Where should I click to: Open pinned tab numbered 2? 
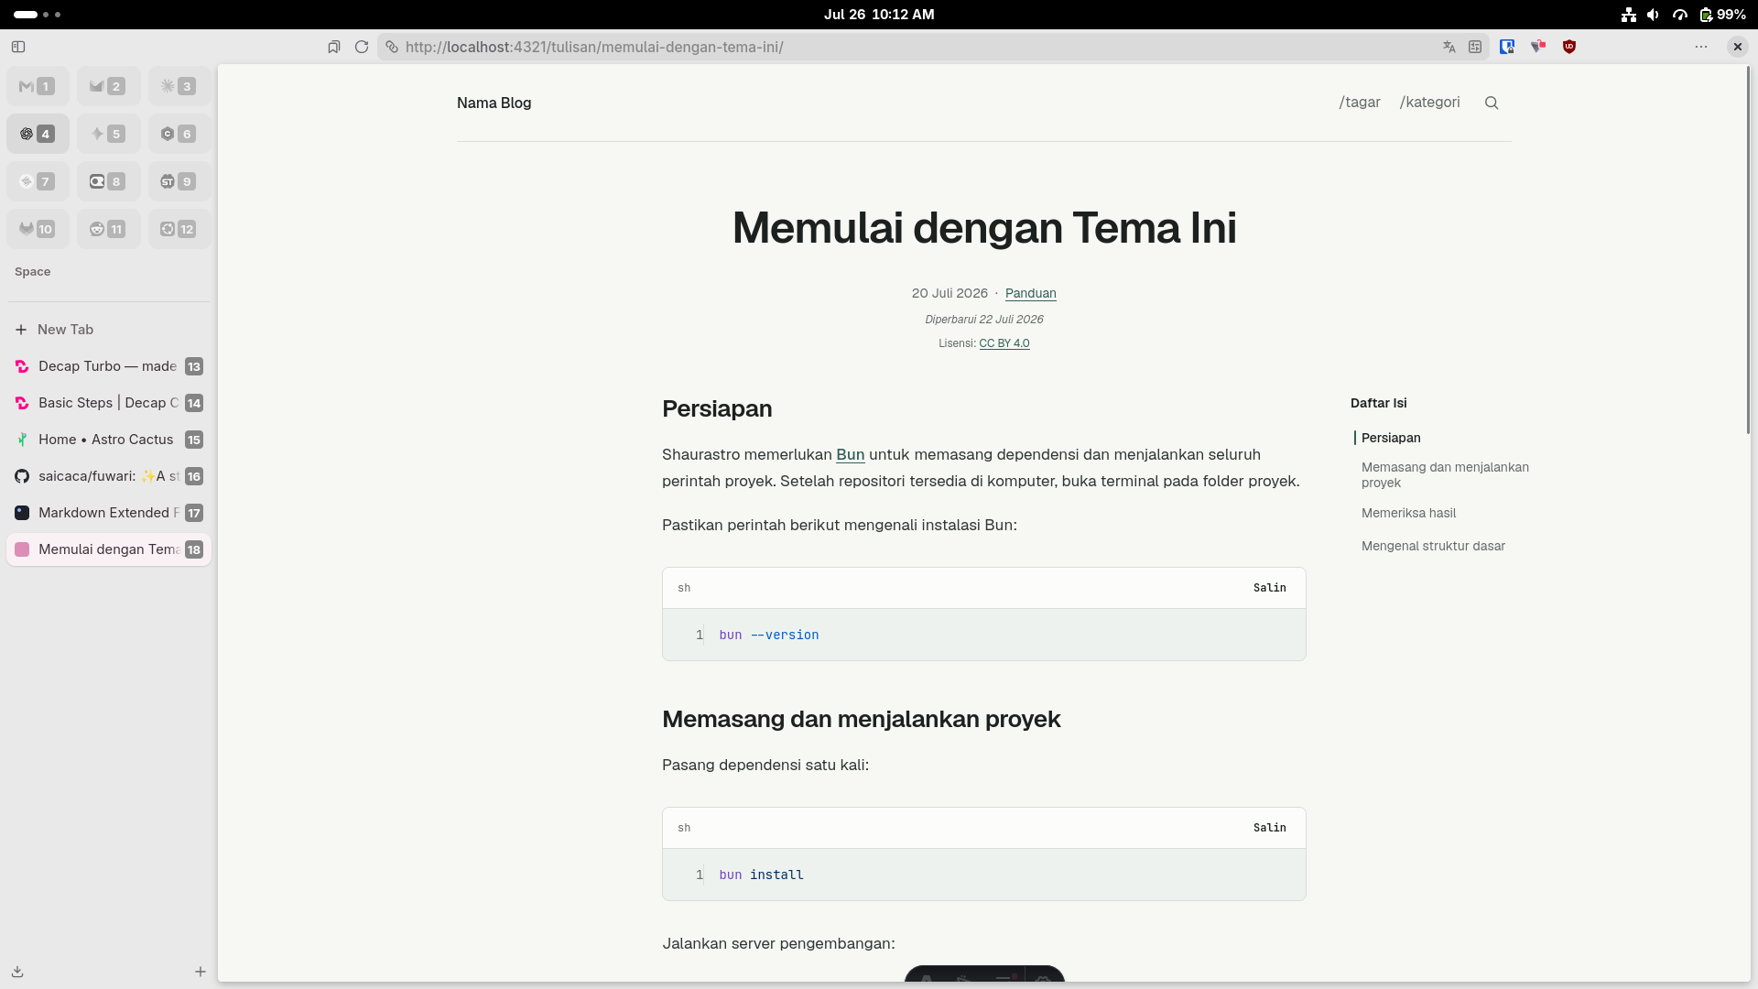109,86
